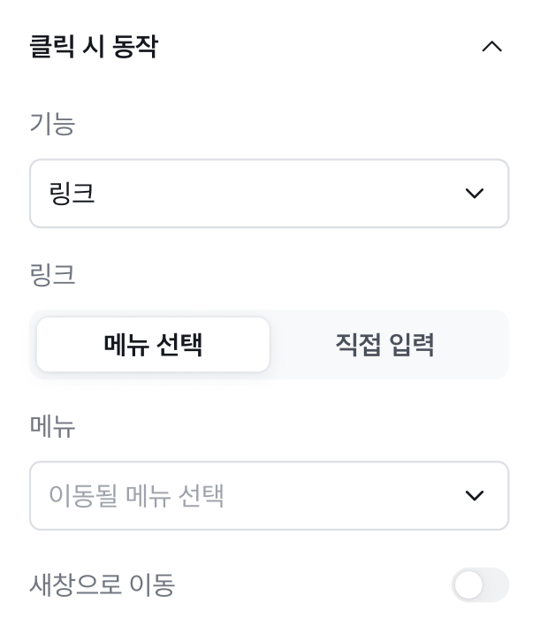Click the 메뉴 선택 button text
Screen dimensions: 540x626
[153, 345]
